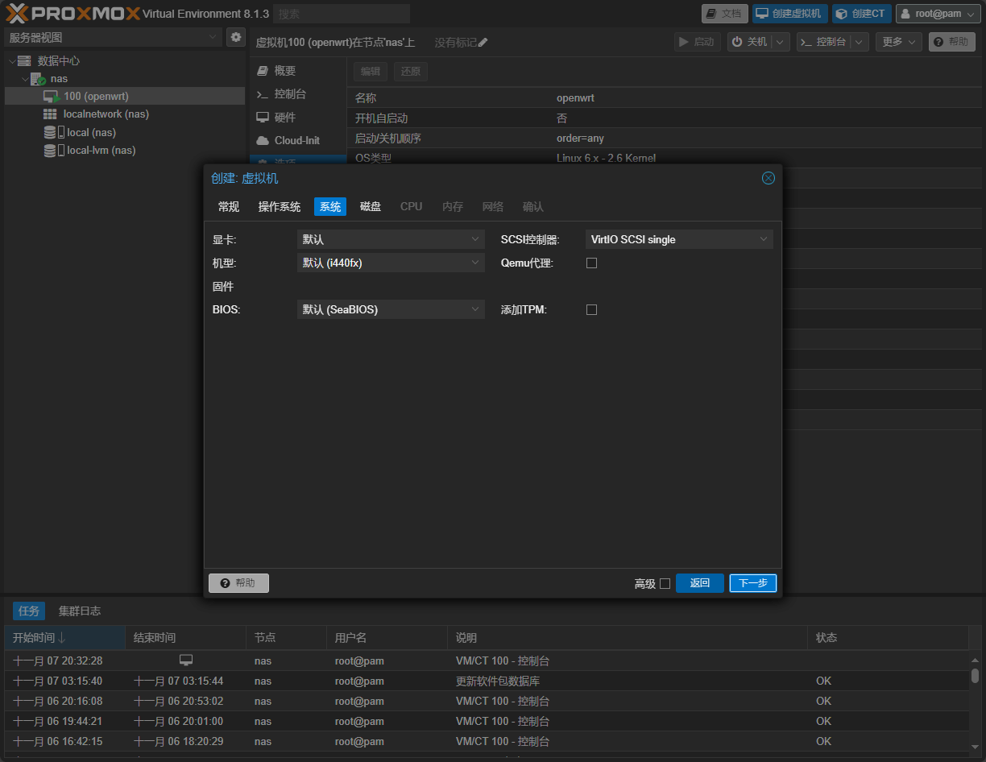Open the Cloud-Init section

(x=296, y=140)
